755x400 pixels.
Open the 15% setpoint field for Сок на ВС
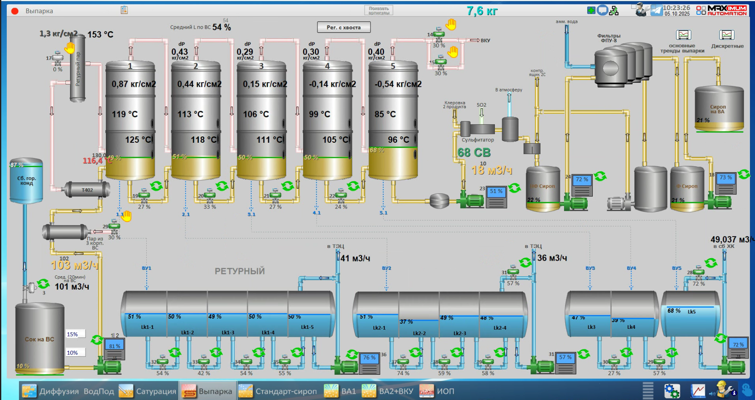click(75, 334)
